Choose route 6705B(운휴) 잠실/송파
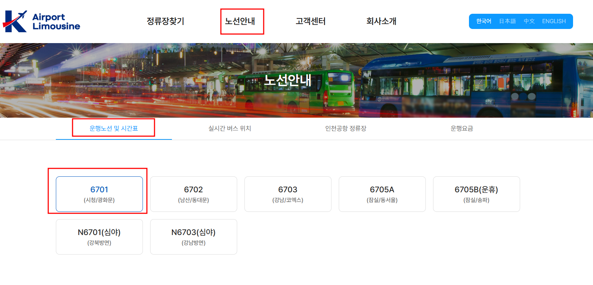593x285 pixels. tap(477, 194)
